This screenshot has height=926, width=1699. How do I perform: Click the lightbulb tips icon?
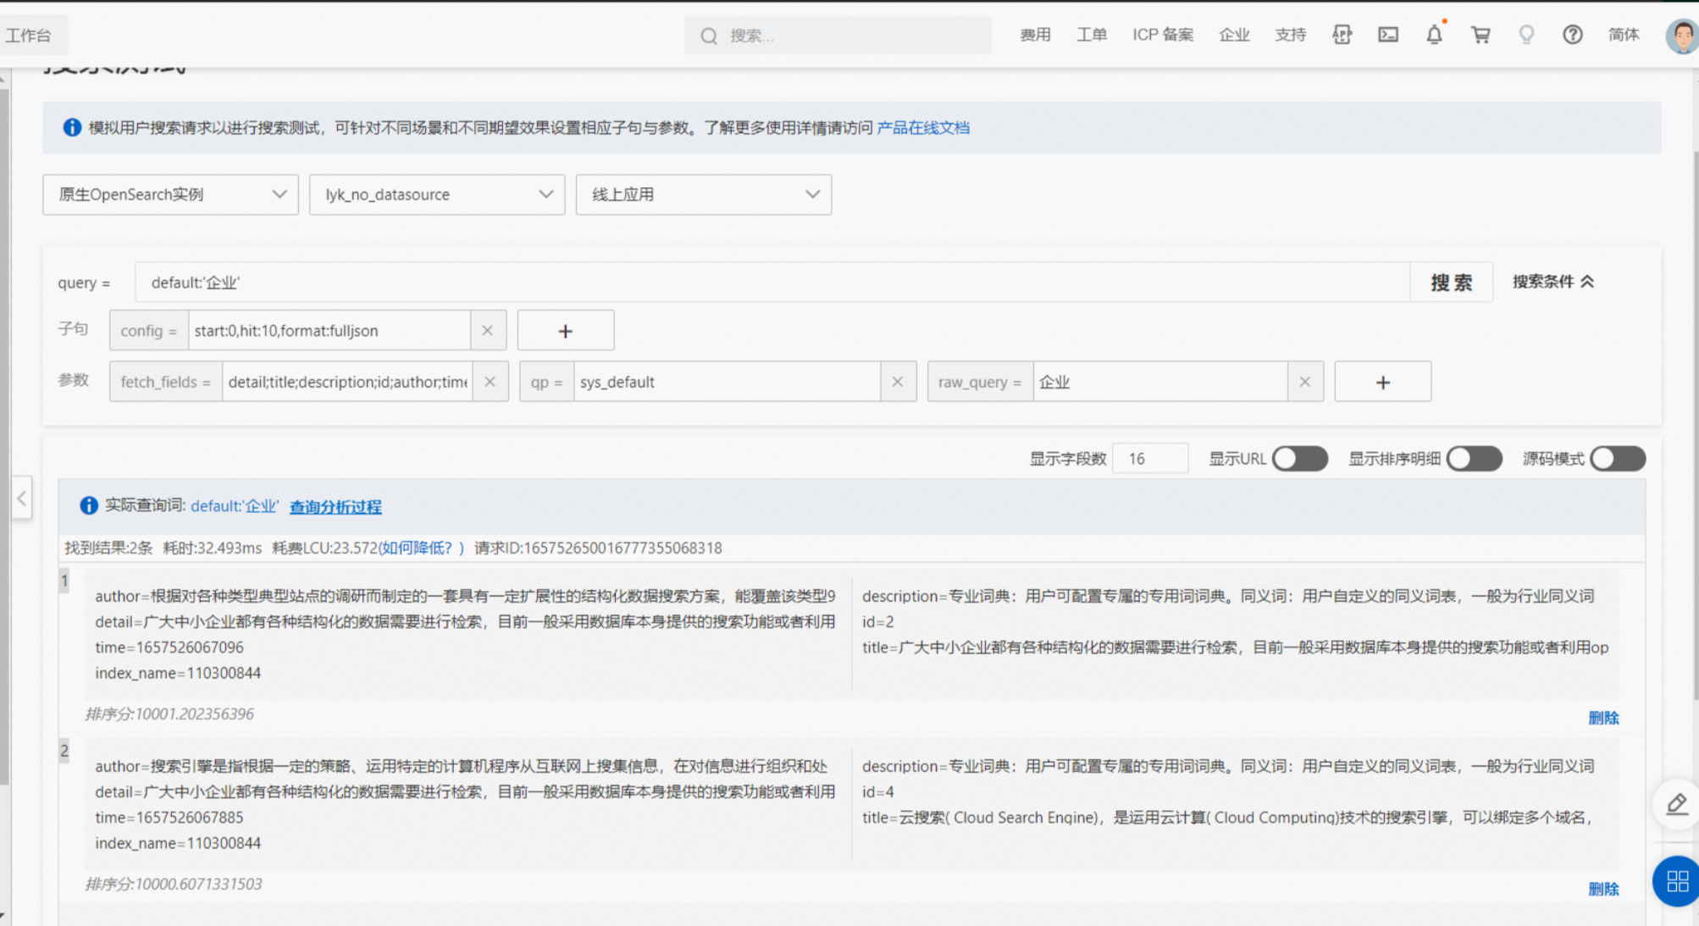tap(1526, 35)
